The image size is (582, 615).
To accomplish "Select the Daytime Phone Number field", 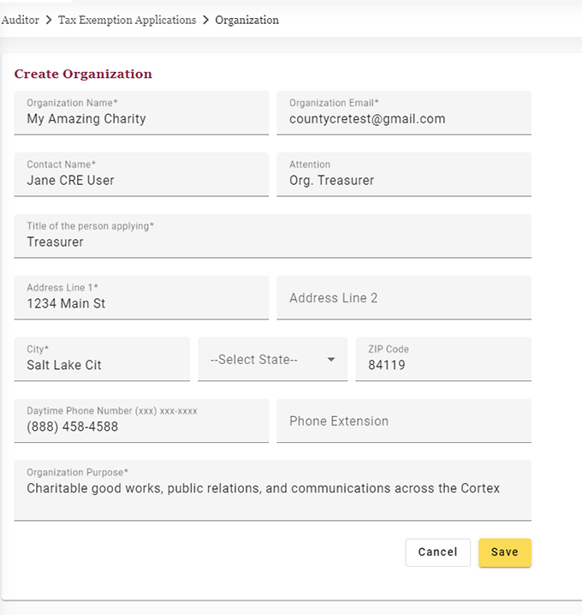I will [141, 427].
